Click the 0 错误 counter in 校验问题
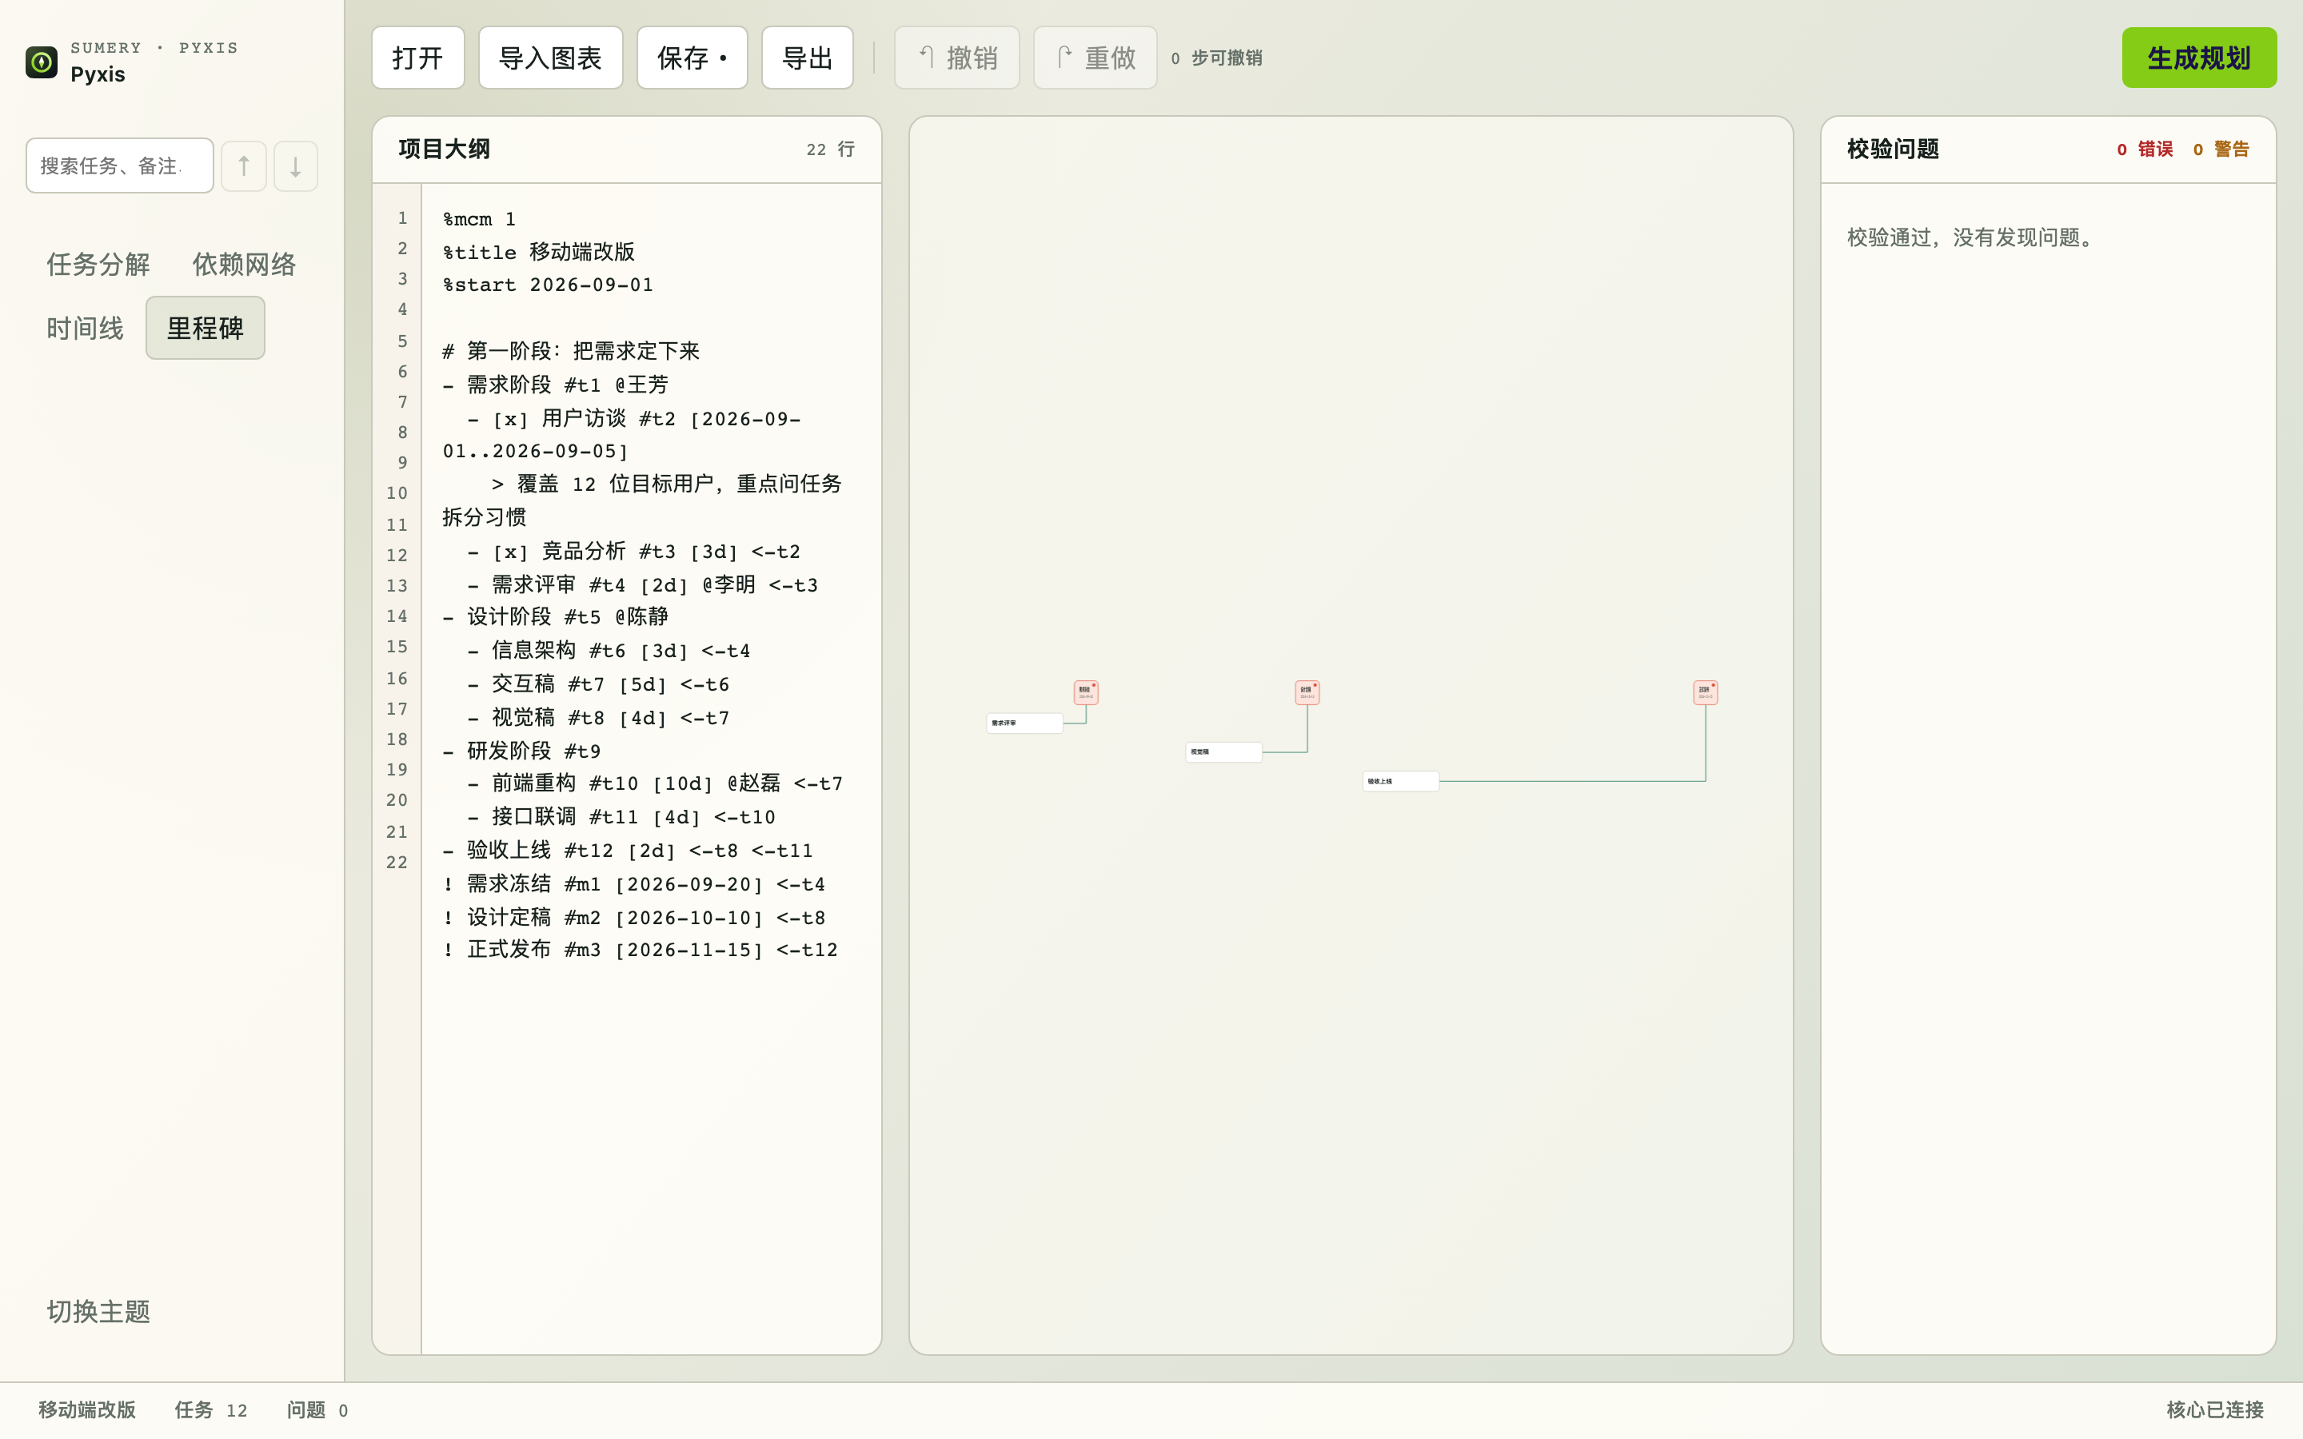The width and height of the screenshot is (2303, 1439). click(2145, 149)
